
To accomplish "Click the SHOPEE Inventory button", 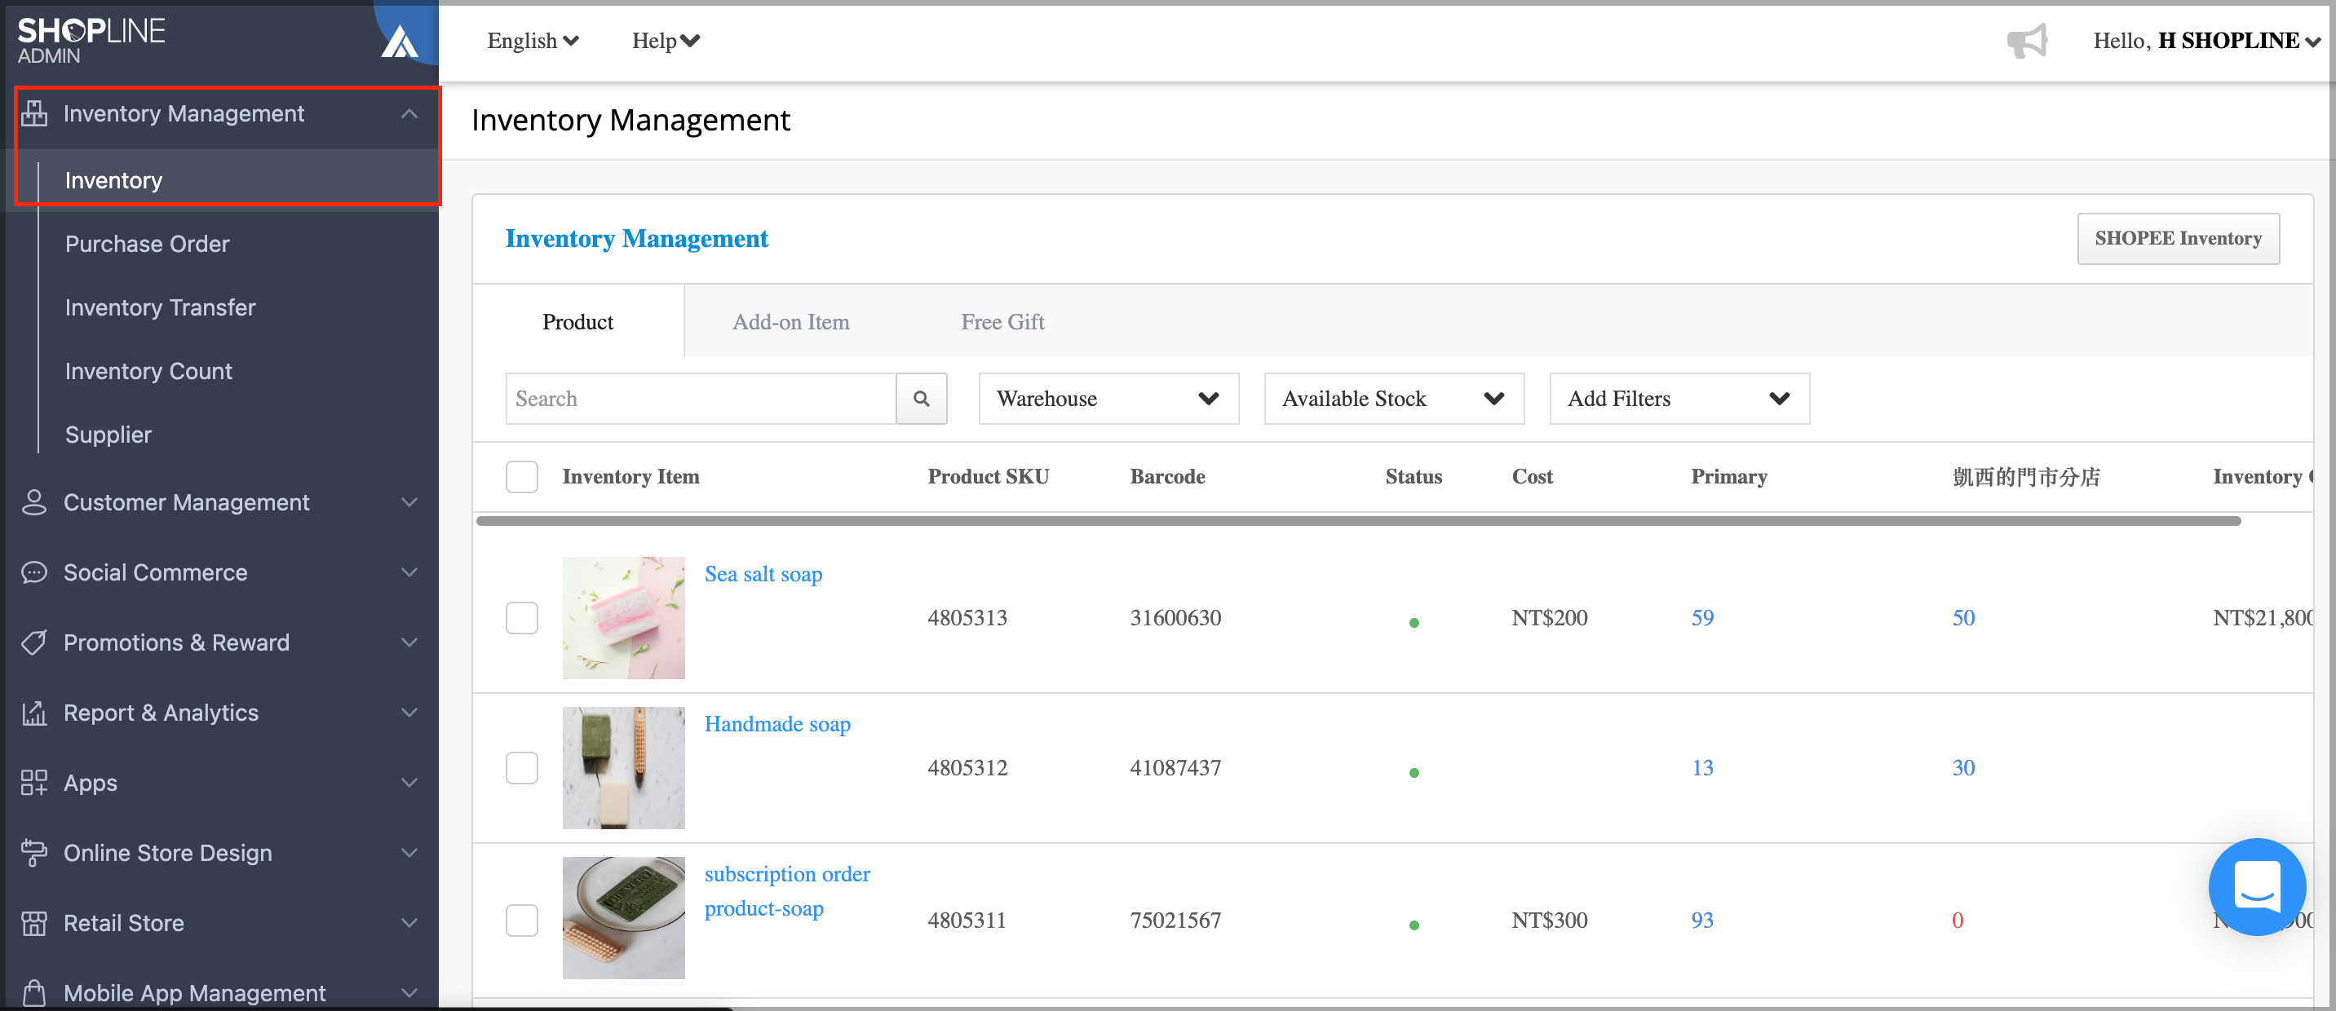I will click(x=2179, y=238).
